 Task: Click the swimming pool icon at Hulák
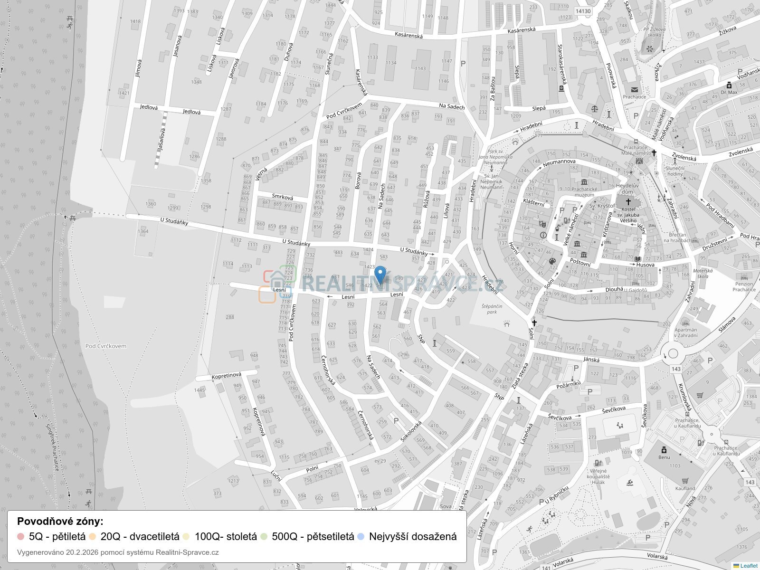click(629, 483)
